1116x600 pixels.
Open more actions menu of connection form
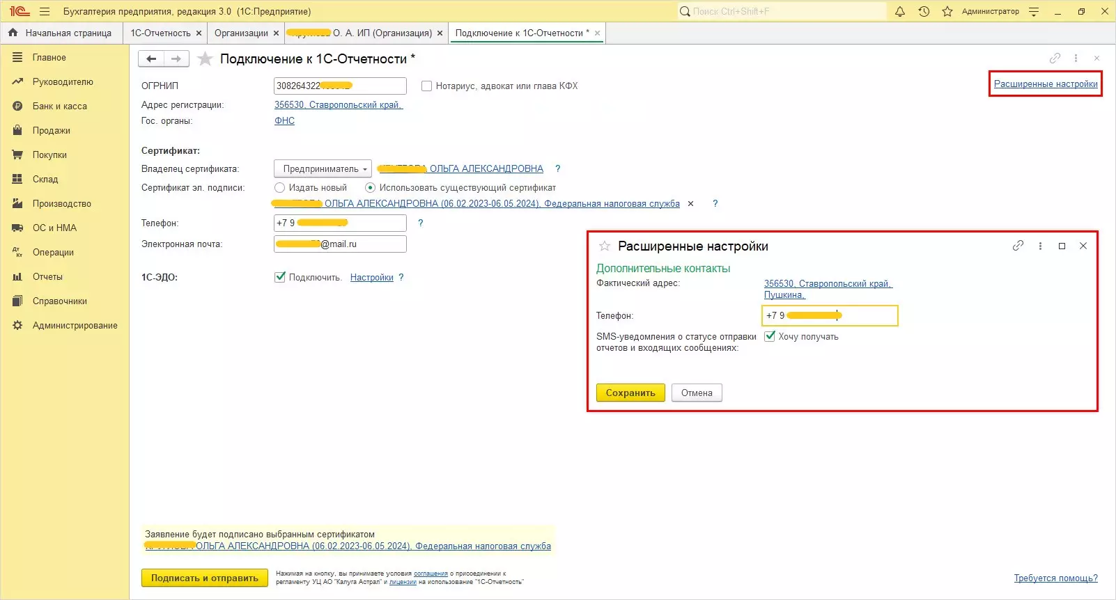1076,58
